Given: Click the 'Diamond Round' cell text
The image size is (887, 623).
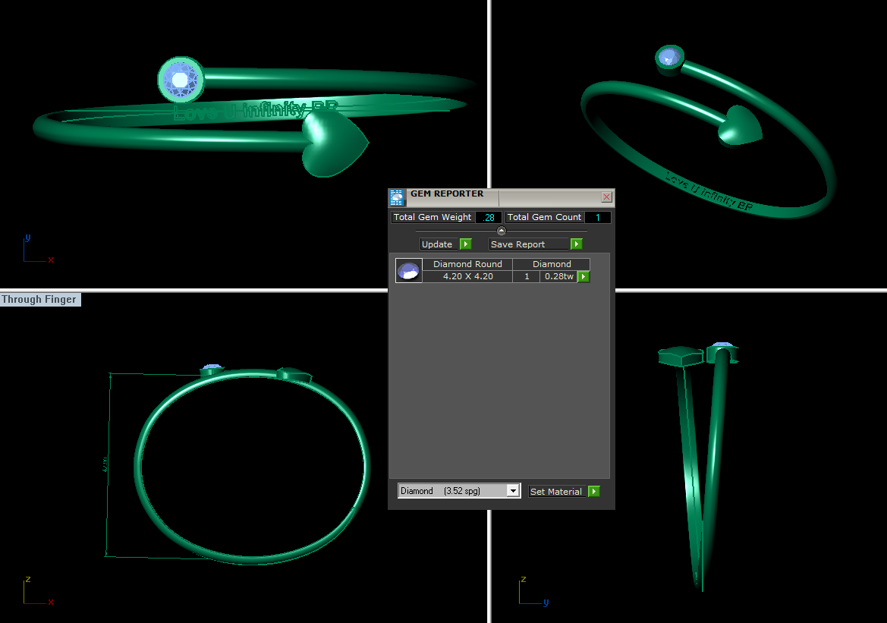Looking at the screenshot, I should click(x=468, y=264).
